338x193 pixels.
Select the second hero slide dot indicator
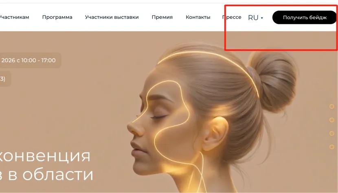[x=332, y=120]
